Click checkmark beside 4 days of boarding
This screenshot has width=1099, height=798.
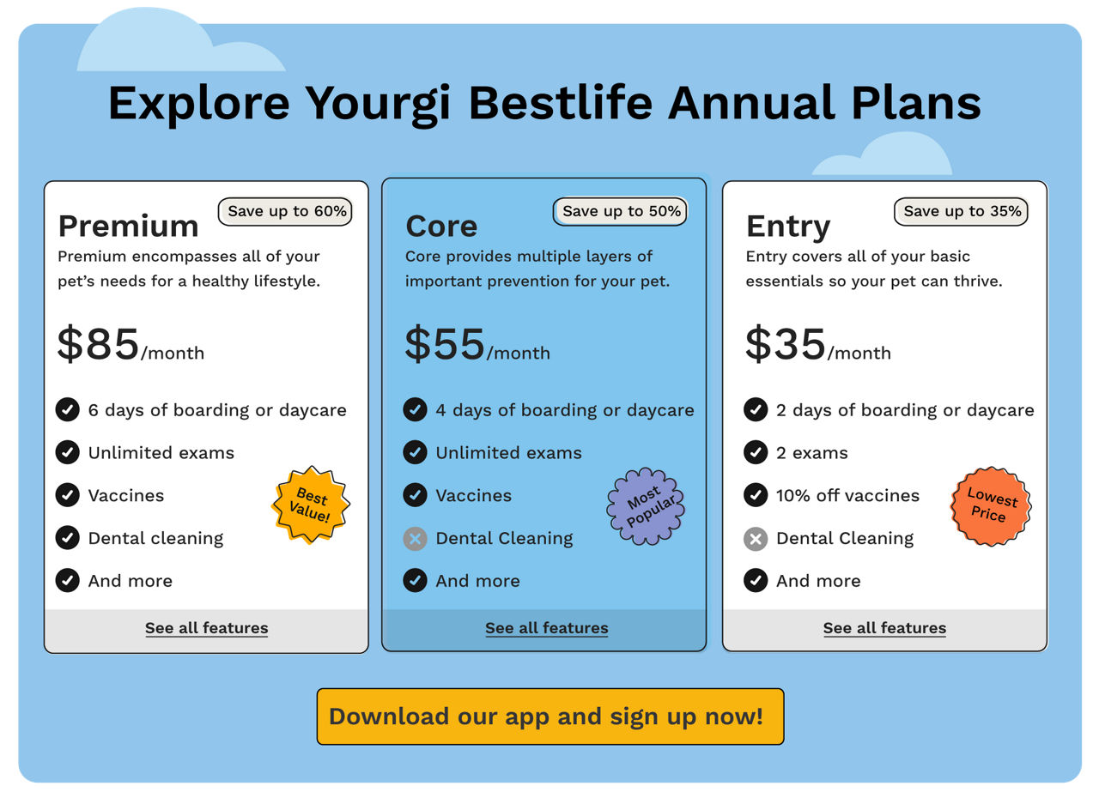(x=415, y=410)
